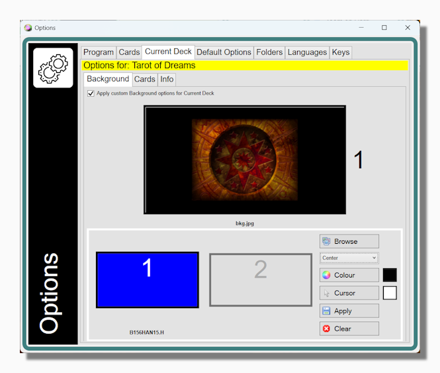Open the Languages tab
Screen dimensions: 440x373
(307, 52)
